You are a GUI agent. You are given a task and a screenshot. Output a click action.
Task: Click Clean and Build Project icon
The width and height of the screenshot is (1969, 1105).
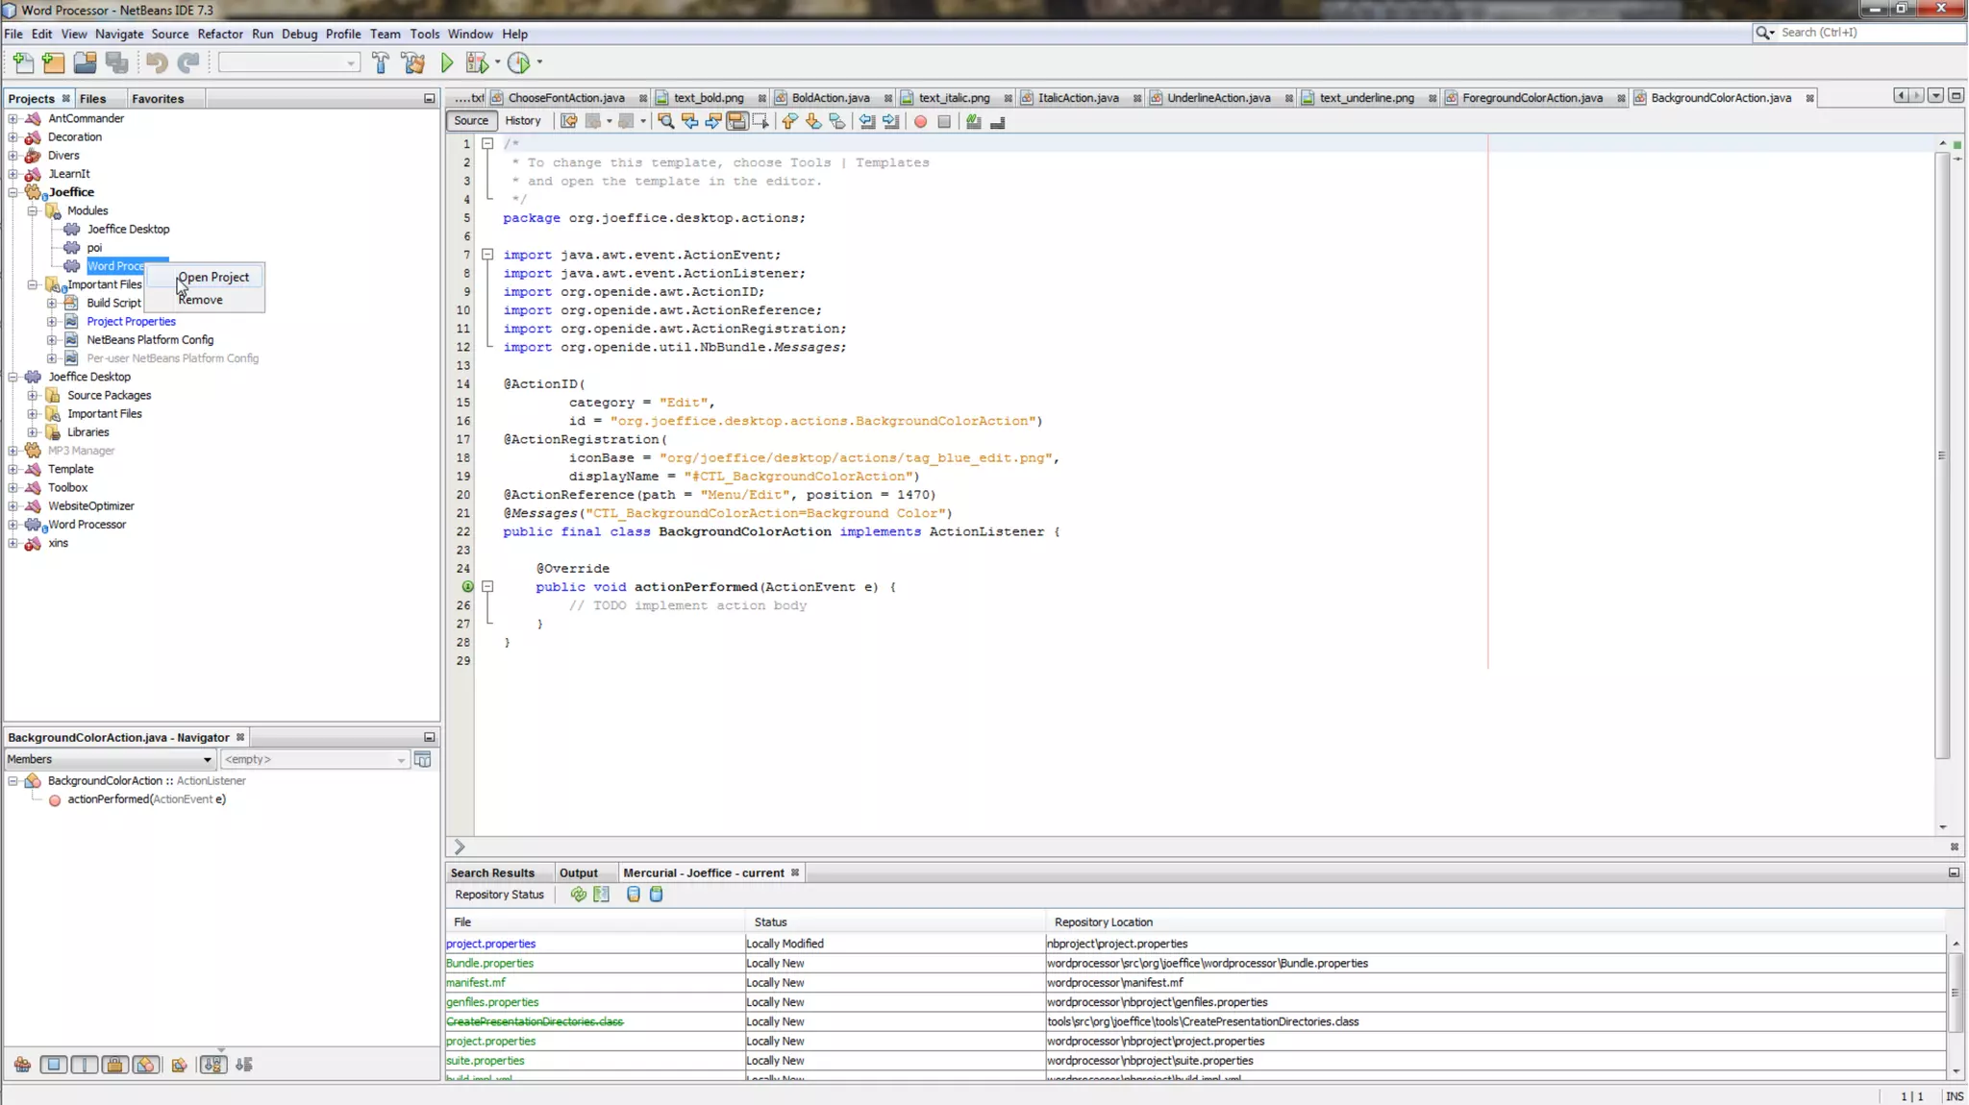[413, 63]
